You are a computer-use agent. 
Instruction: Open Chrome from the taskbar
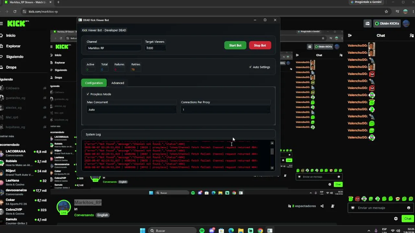click(260, 230)
